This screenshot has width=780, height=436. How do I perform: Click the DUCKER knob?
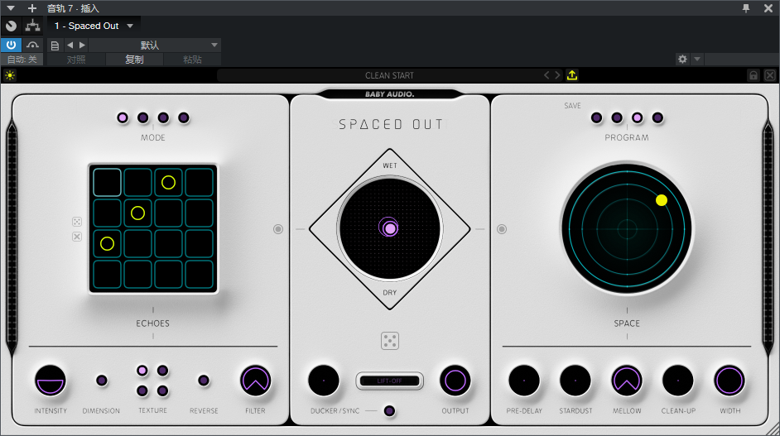(324, 381)
